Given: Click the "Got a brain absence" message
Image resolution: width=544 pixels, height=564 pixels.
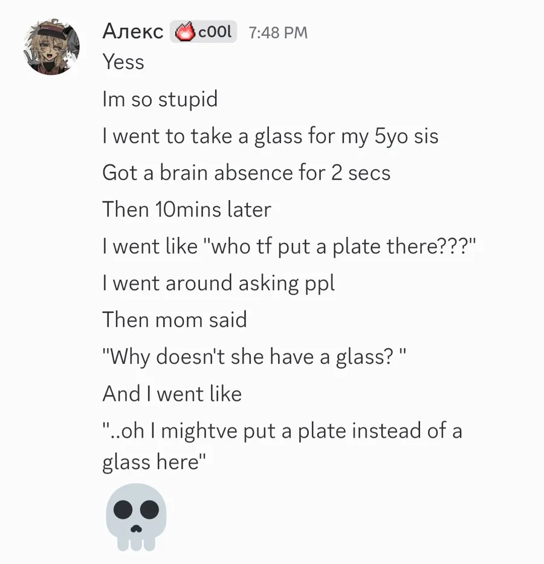Looking at the screenshot, I should [246, 173].
